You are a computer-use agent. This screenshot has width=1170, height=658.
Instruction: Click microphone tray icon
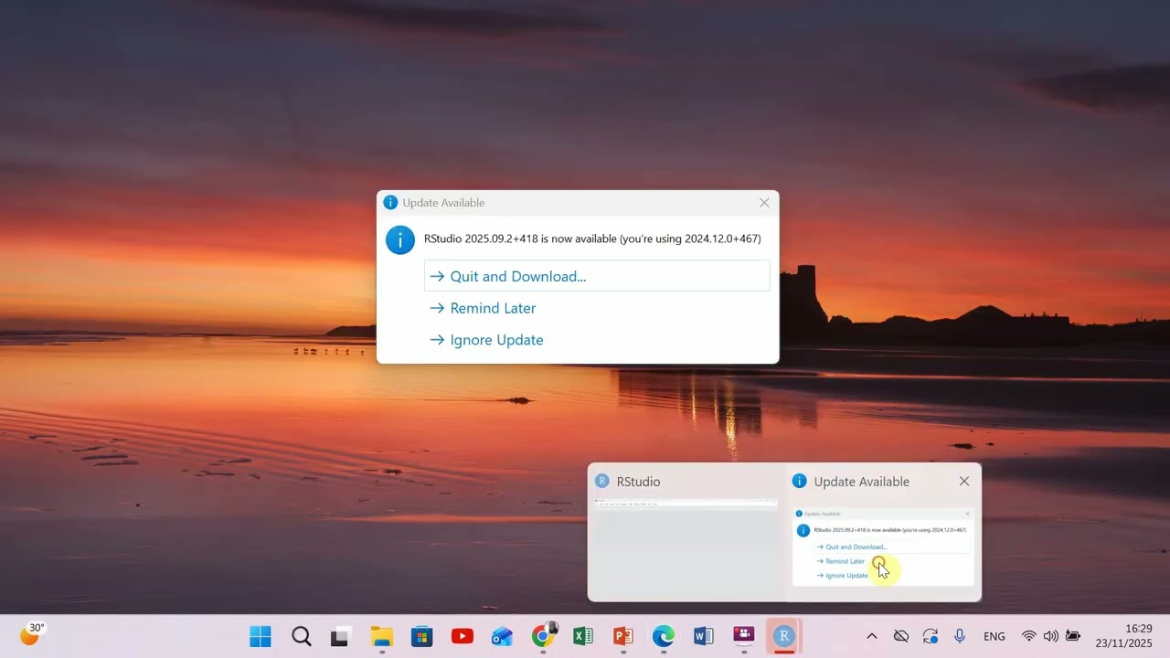coord(960,636)
